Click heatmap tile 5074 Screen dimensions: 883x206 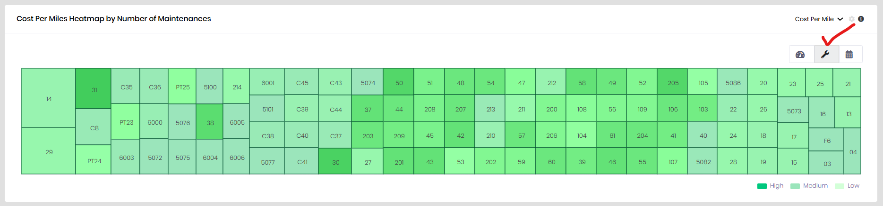click(368, 82)
